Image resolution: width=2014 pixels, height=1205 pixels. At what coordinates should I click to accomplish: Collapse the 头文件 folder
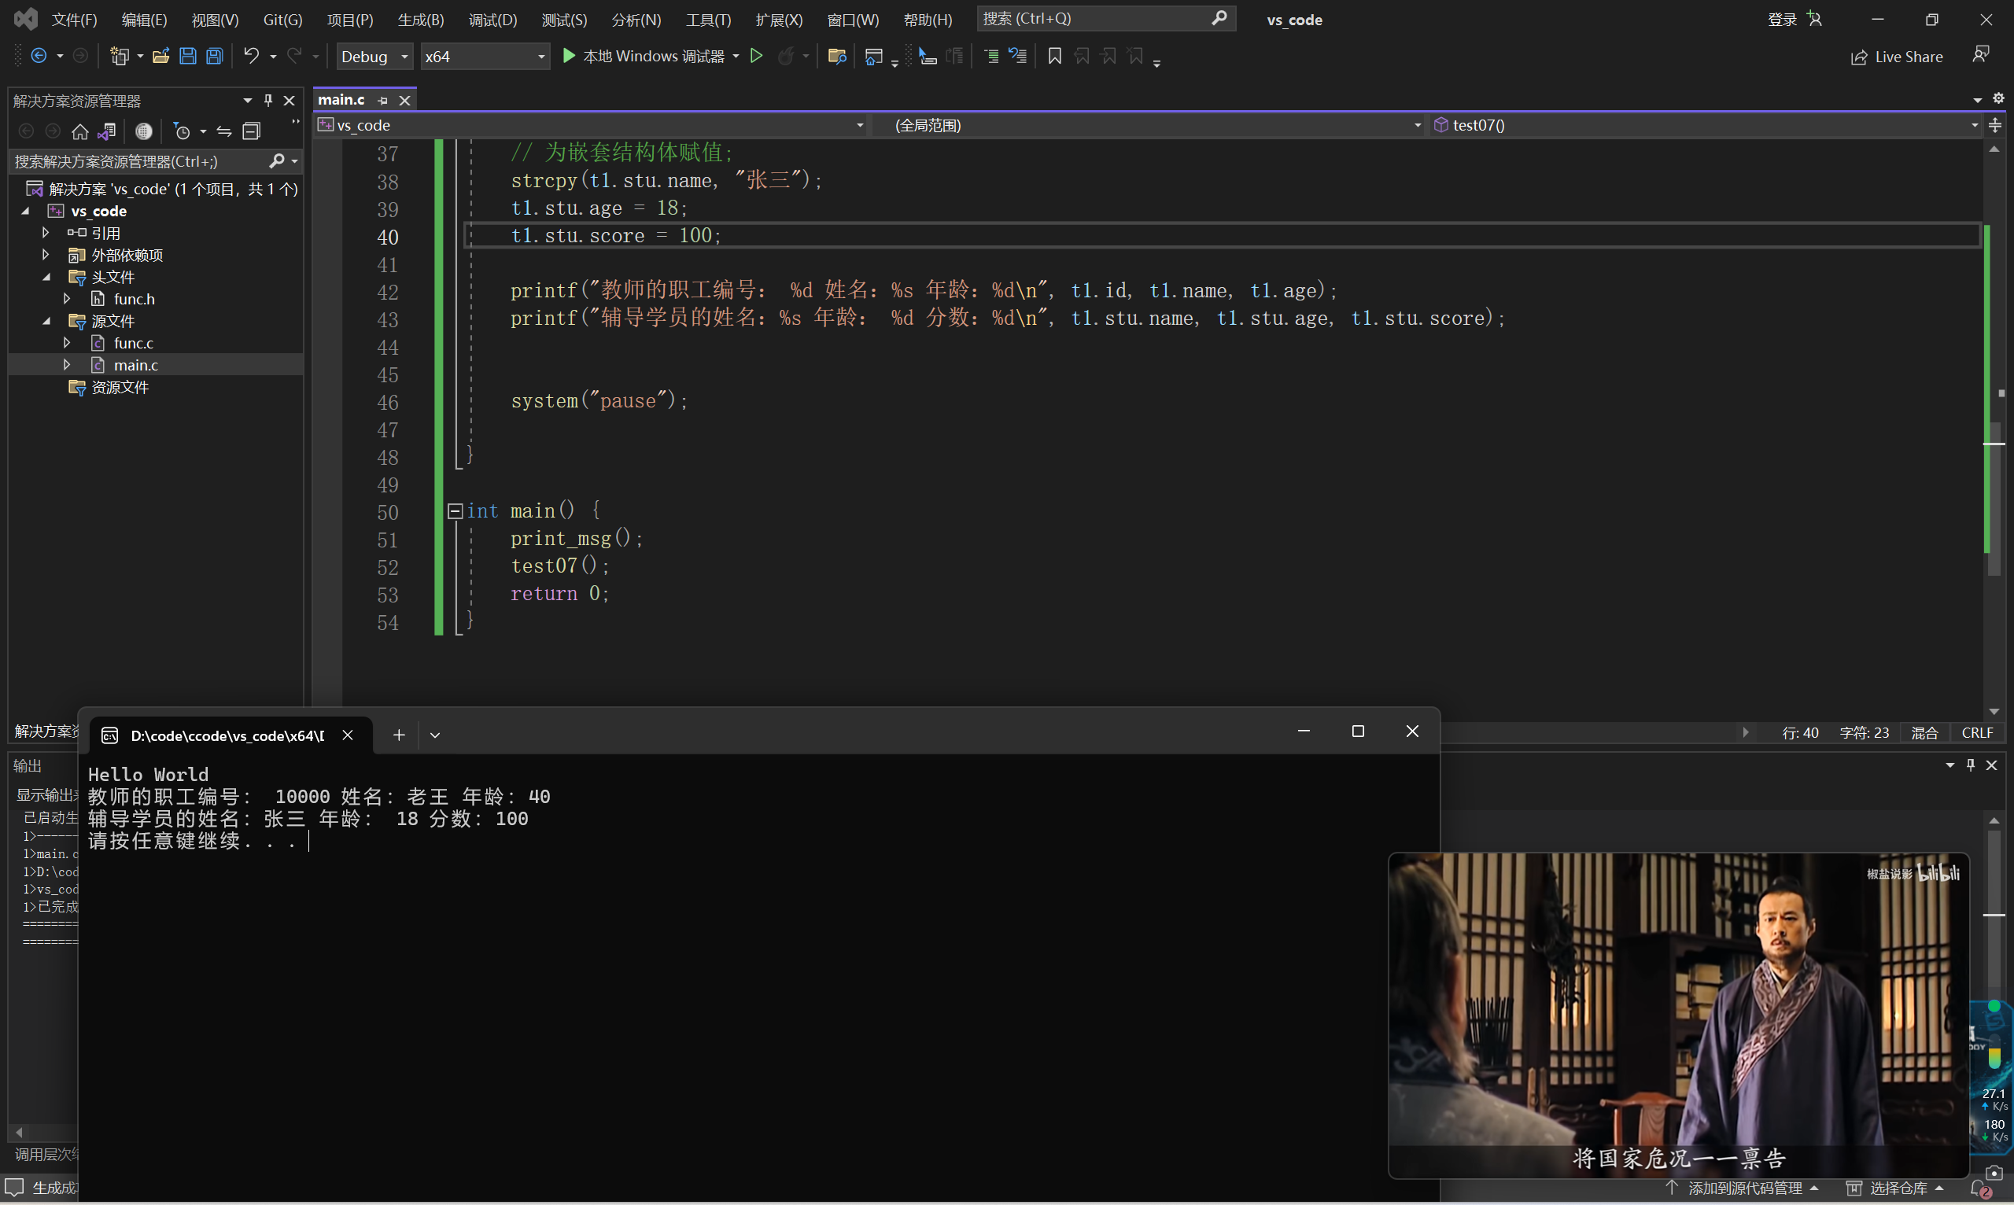(46, 277)
